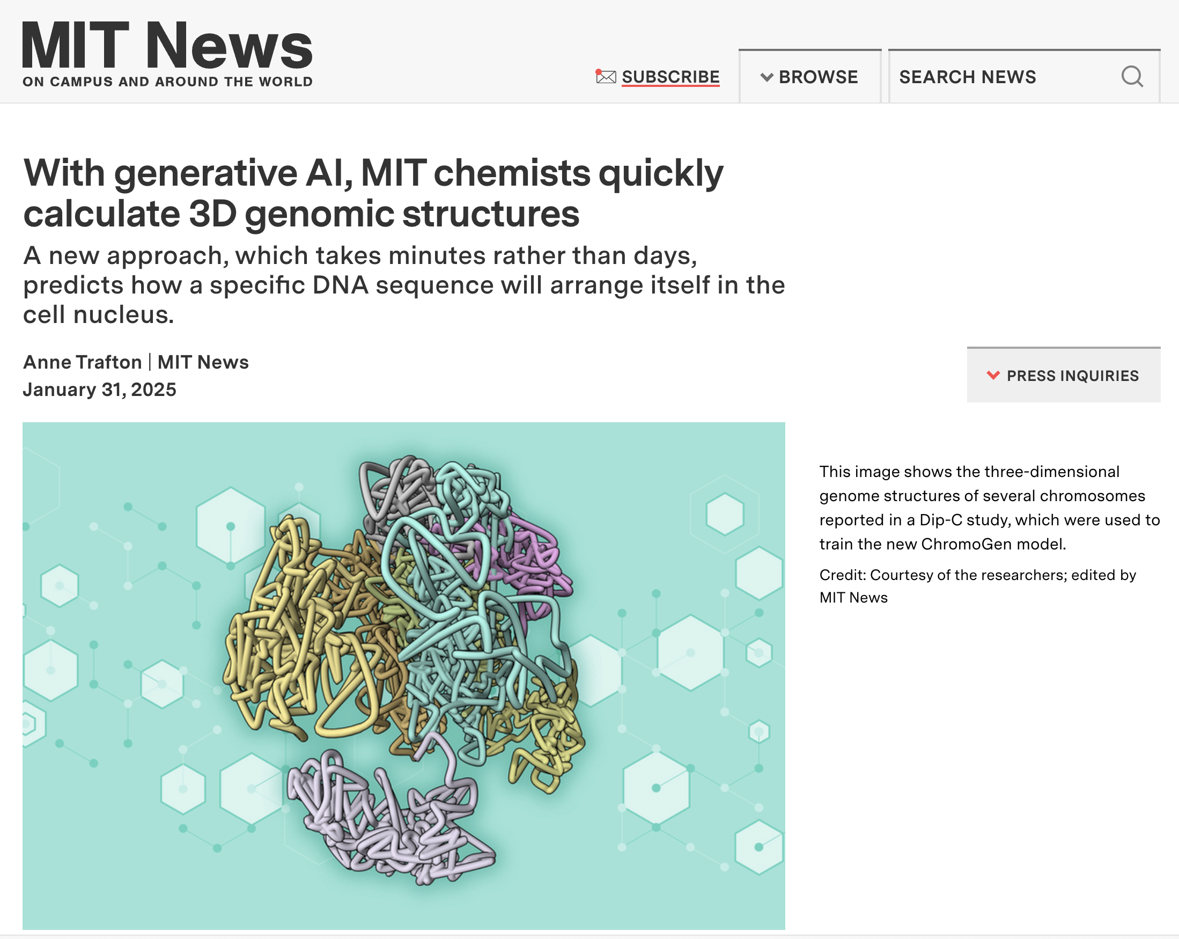This screenshot has height=939, width=1179.
Task: Click the MIT News logo
Action: coord(167,46)
